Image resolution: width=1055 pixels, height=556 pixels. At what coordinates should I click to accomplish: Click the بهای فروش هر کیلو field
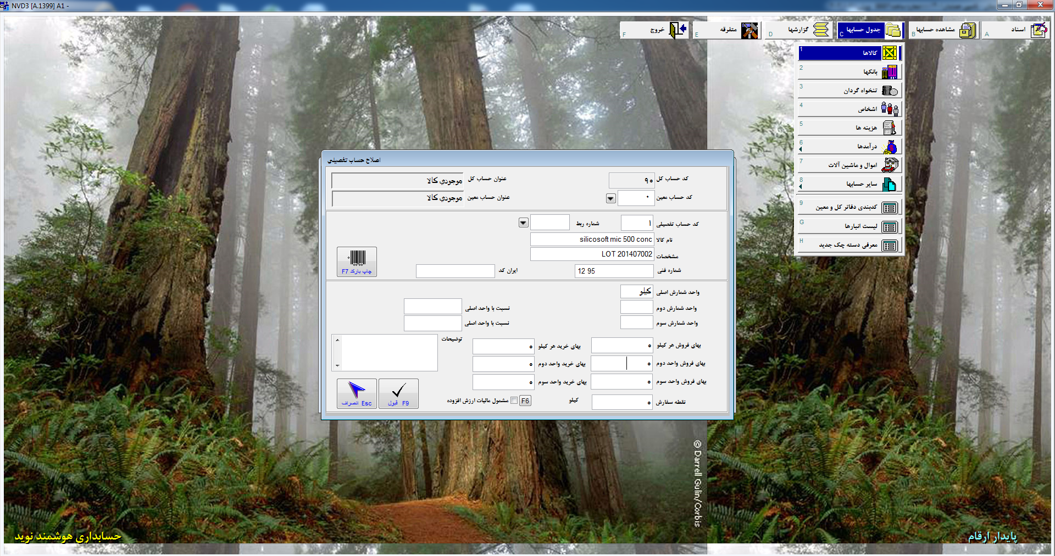click(622, 346)
